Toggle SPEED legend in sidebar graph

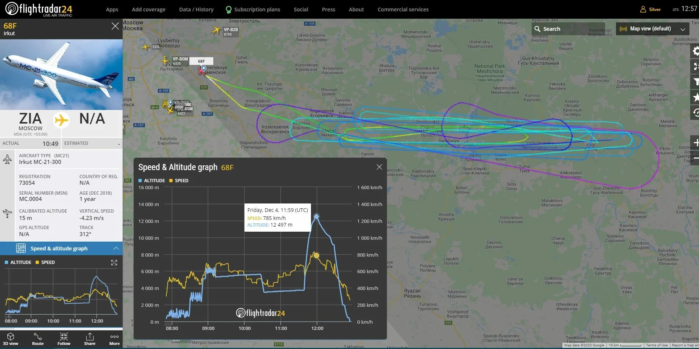click(45, 262)
